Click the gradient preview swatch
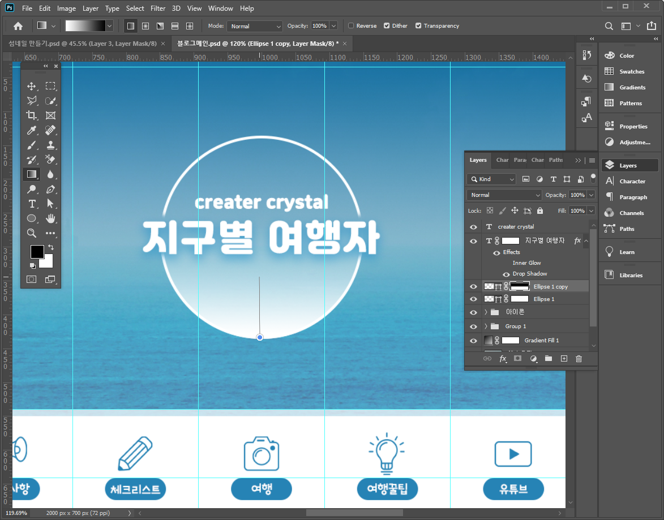664x520 pixels. click(x=85, y=26)
